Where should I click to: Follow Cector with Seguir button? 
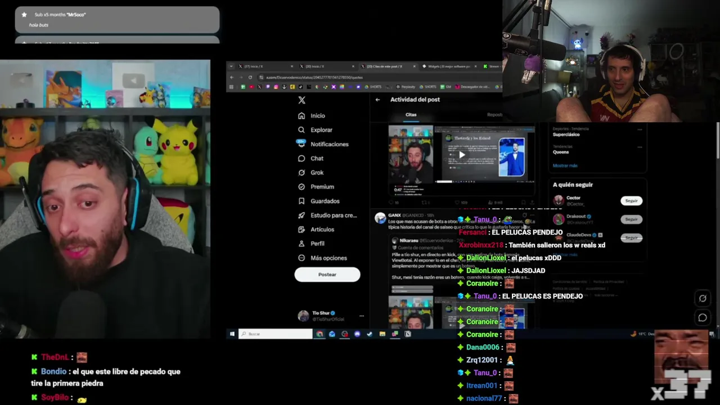point(632,201)
